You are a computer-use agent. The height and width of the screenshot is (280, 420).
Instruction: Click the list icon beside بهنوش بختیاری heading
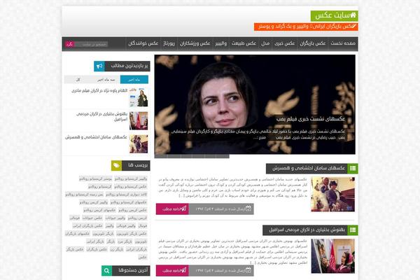tap(353, 230)
